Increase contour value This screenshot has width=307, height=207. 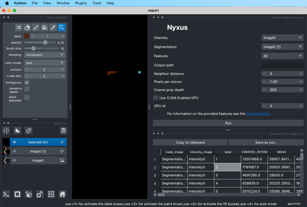[62, 70]
